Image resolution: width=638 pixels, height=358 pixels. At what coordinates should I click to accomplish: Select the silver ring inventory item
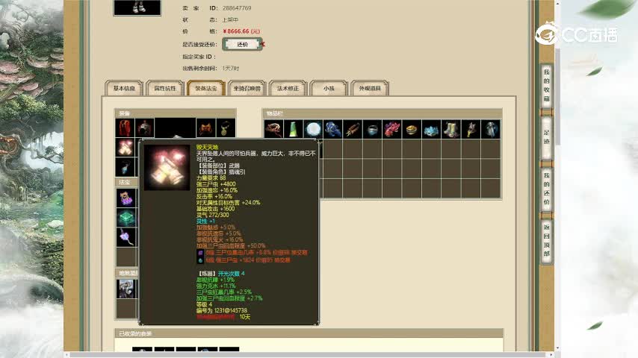click(x=372, y=129)
